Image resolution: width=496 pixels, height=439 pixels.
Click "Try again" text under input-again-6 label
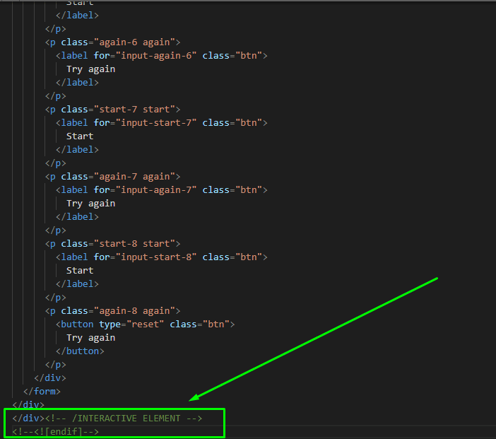90,69
